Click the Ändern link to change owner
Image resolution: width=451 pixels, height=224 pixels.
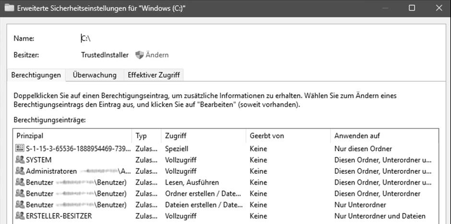point(157,55)
